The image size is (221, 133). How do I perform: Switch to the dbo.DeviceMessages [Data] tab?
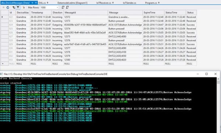15,3
